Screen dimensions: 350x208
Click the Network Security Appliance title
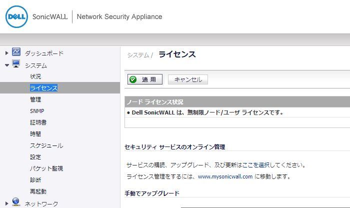coord(119,16)
